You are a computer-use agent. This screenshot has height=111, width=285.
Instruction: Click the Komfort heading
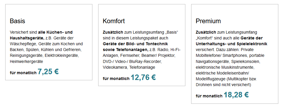click(114, 21)
